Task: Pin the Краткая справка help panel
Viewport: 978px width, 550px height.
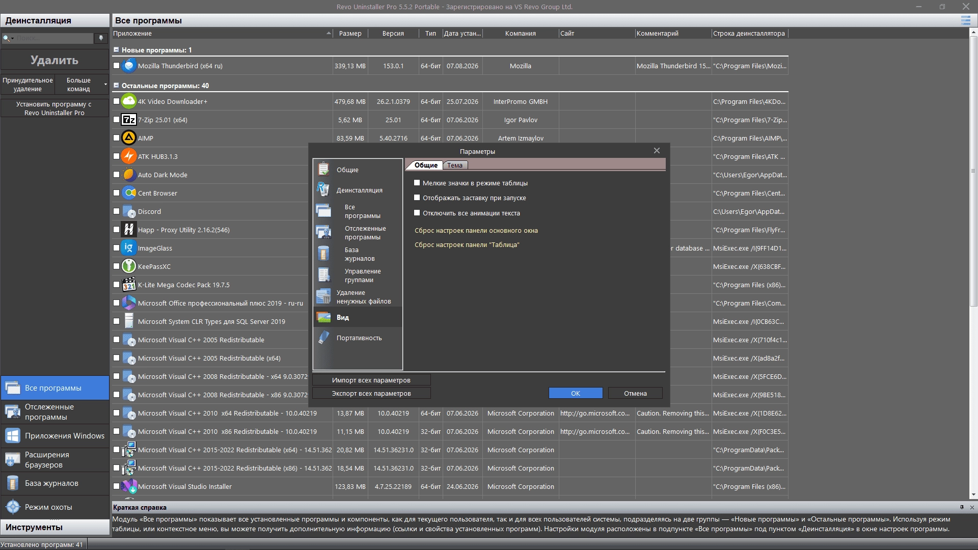Action: click(962, 507)
